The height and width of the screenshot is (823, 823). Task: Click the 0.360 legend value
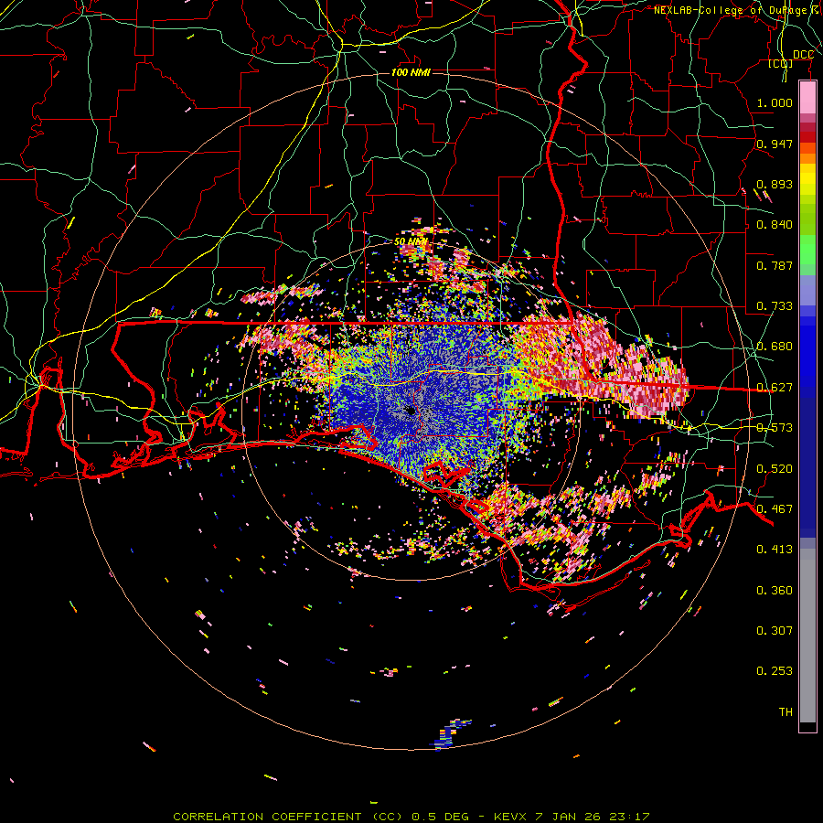(x=775, y=591)
